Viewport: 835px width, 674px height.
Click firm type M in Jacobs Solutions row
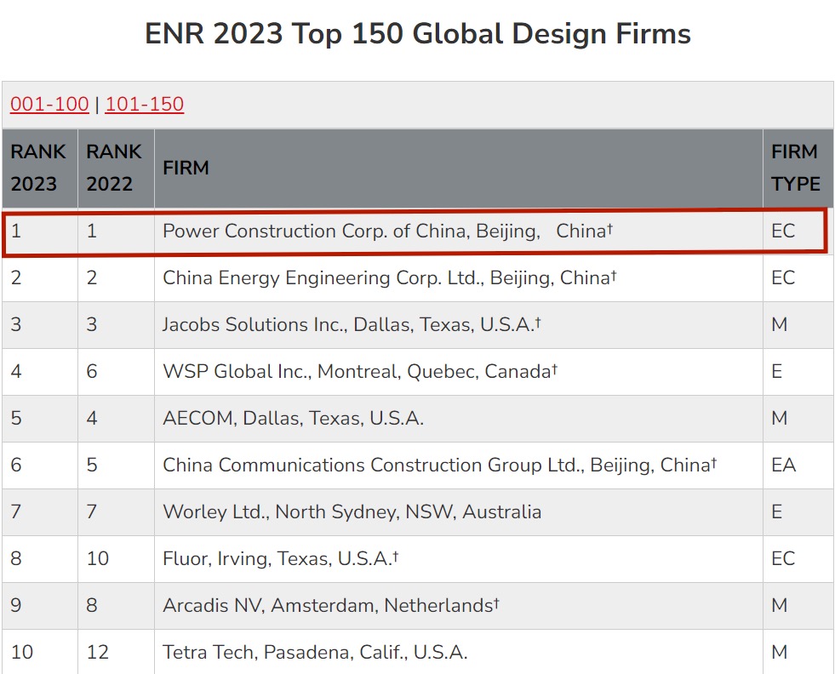[x=780, y=324]
